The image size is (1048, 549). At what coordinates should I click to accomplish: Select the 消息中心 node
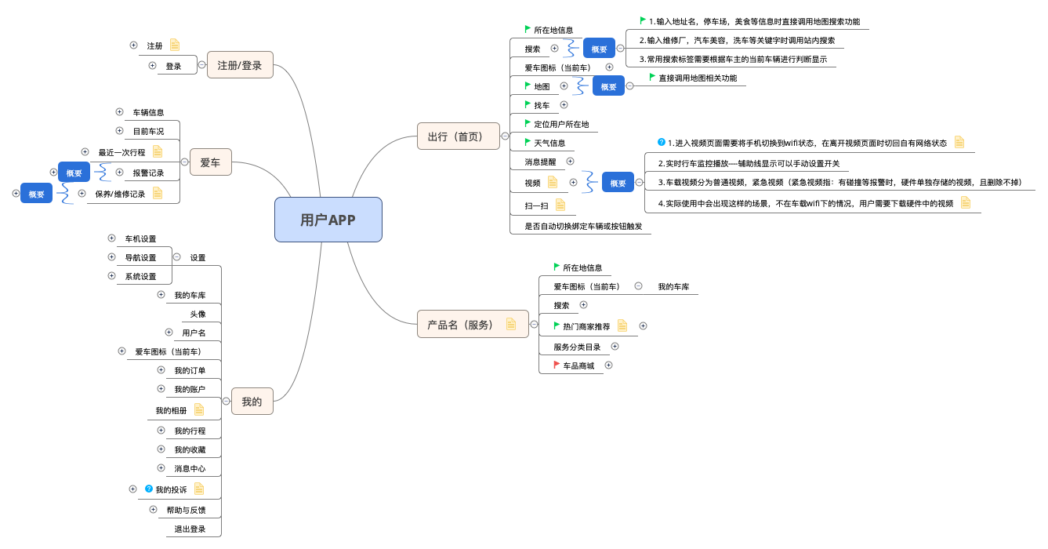coord(190,468)
